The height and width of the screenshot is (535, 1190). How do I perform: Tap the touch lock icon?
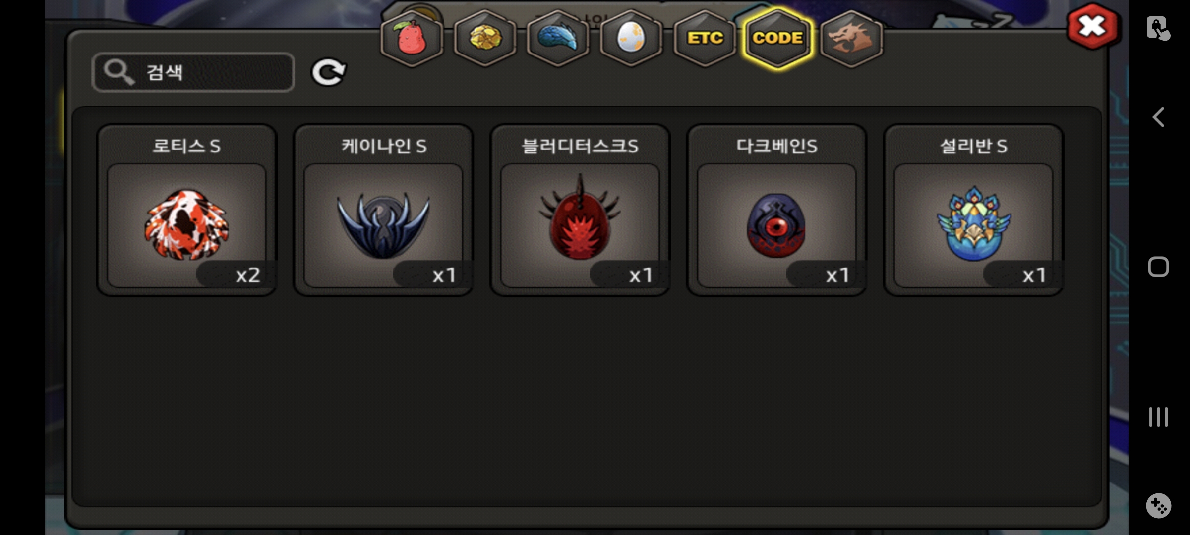(x=1158, y=28)
